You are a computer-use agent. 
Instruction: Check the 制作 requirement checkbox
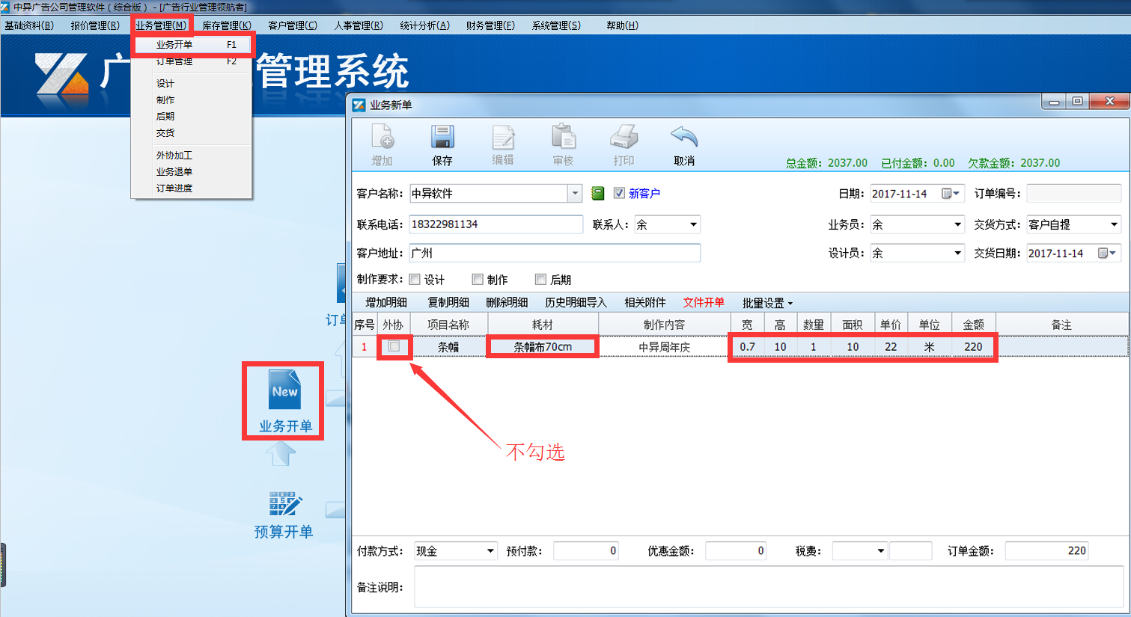click(x=478, y=279)
